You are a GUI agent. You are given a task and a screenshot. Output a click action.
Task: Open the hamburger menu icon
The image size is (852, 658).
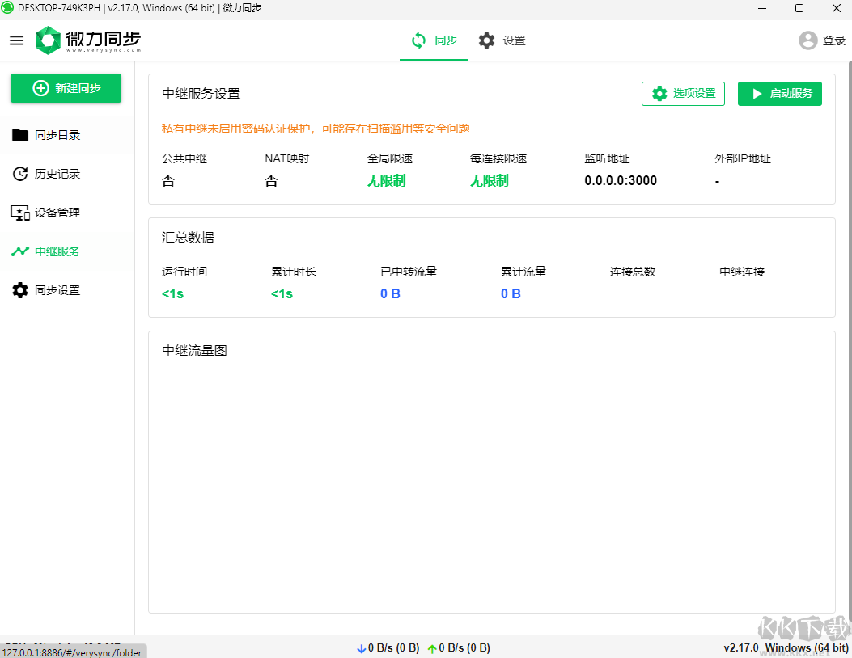16,40
